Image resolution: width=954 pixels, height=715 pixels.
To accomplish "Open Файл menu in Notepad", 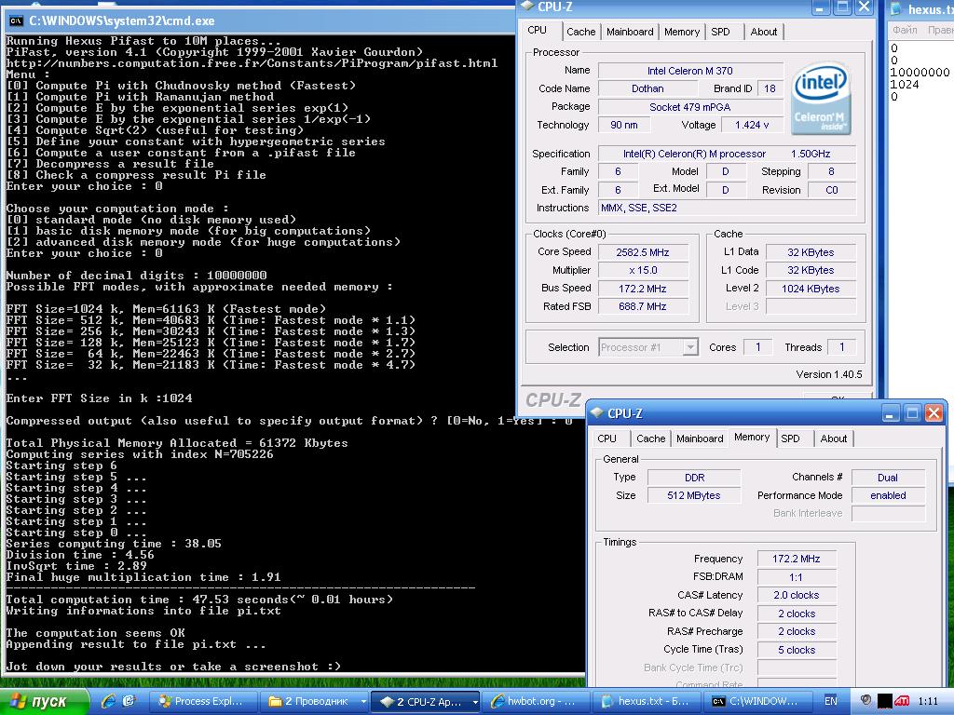I will point(905,30).
